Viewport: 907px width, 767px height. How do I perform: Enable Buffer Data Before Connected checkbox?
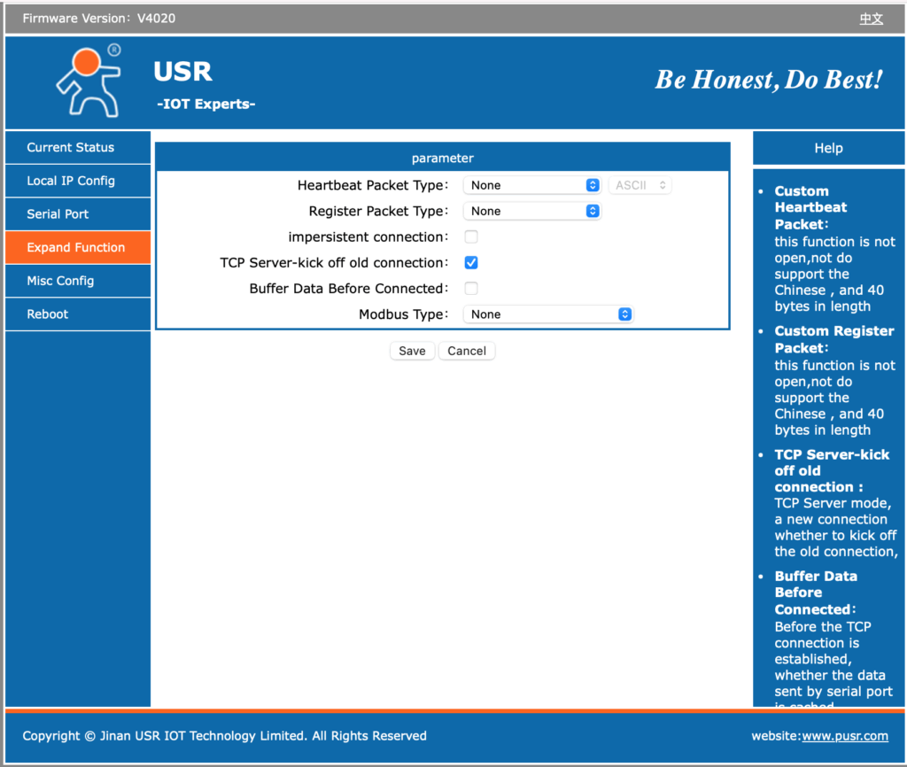pos(471,289)
